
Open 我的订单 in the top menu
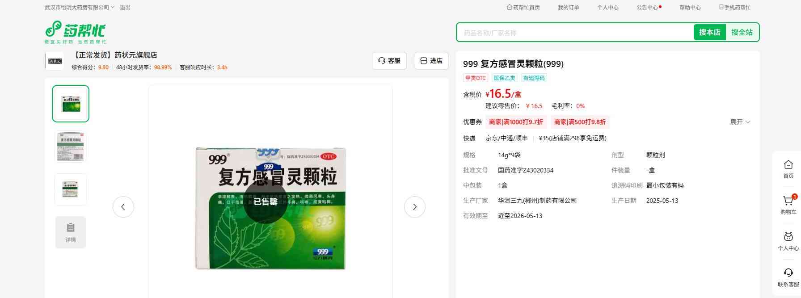pyautogui.click(x=568, y=8)
